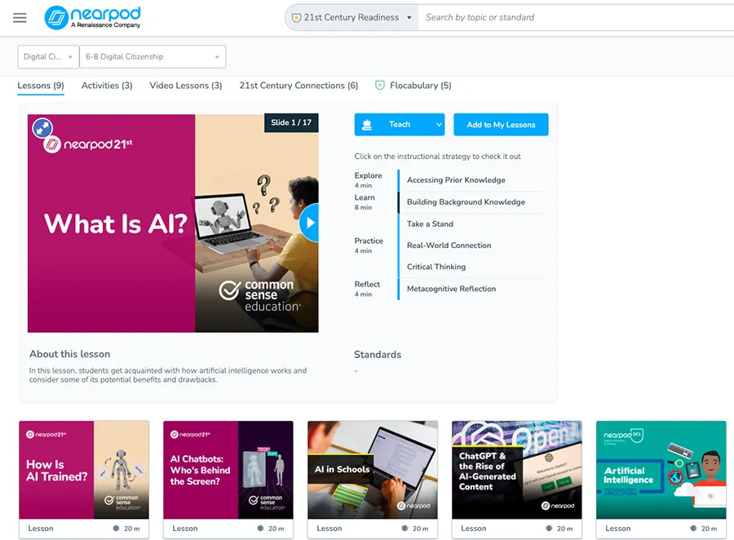Click the Slide 1 / 17 indicator
Viewport: 734px width, 540px height.
click(x=291, y=122)
